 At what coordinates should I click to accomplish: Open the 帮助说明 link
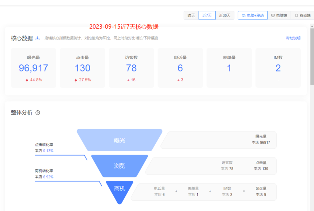[x=293, y=38]
